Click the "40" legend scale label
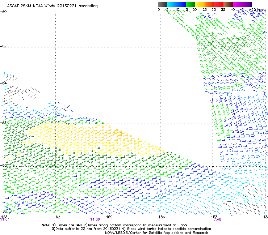 click(233, 10)
